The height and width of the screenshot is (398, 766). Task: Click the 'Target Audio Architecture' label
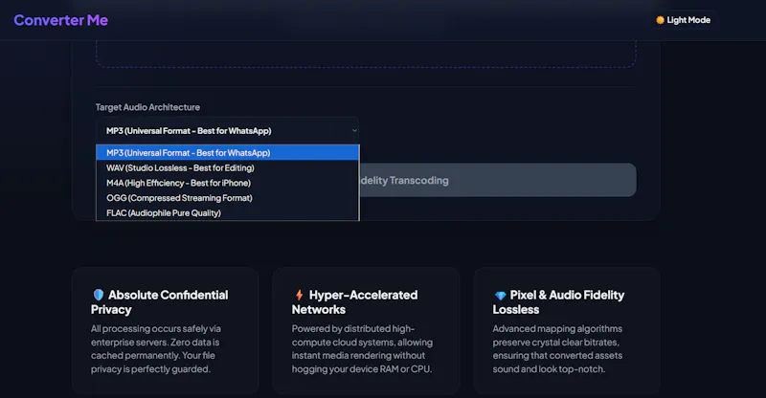point(147,107)
